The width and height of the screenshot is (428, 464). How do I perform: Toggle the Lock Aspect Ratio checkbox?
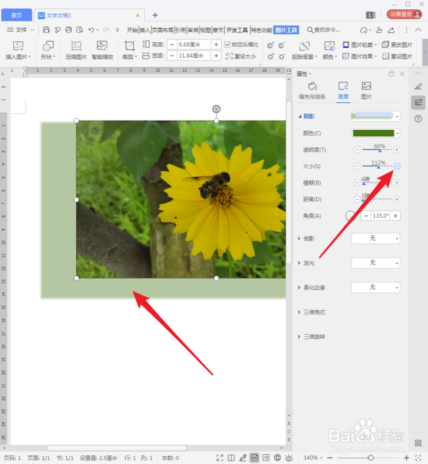(227, 45)
